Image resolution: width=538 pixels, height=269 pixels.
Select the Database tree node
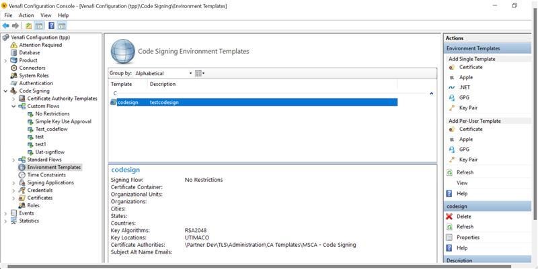pos(30,53)
